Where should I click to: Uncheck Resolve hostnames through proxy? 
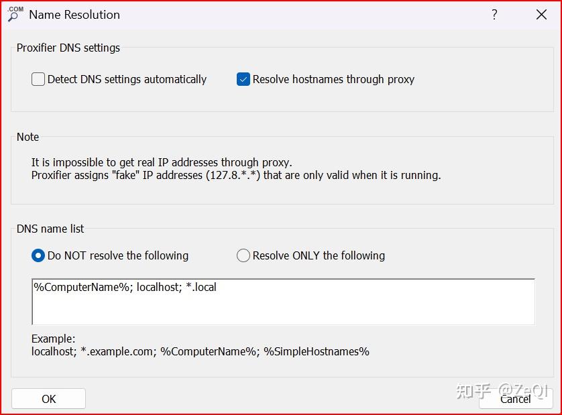pos(243,79)
